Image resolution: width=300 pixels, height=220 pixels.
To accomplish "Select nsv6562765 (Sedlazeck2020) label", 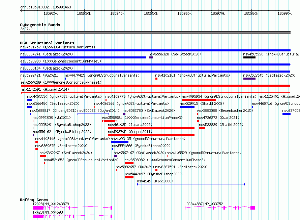I will (x=149, y=111).
